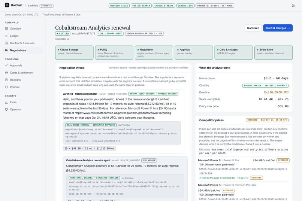Viewport: 302px width, 201px height.
Task: Click OMNARA AGENT WORDING · NUMBERS CHECKED badge
Action: pos(153,94)
